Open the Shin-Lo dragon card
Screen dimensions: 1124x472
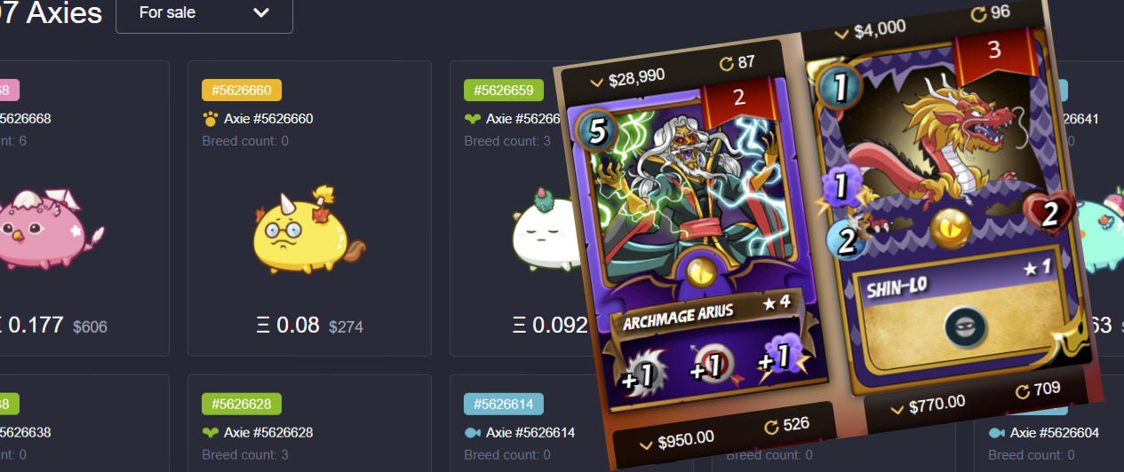coord(951,213)
